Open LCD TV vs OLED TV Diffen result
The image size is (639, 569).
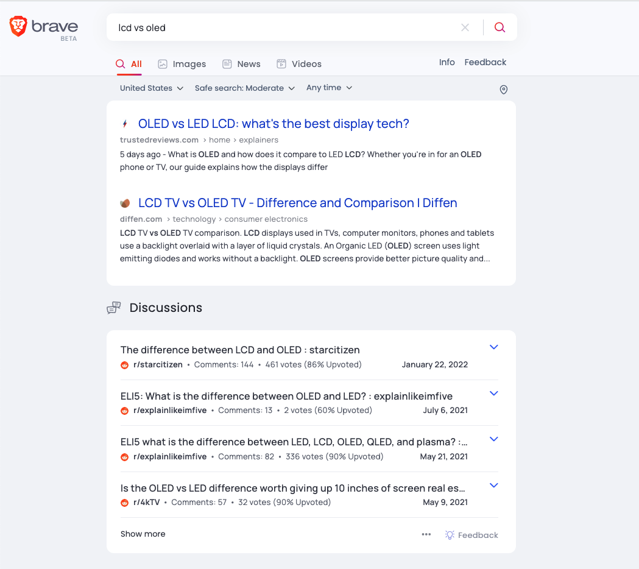[x=297, y=203]
